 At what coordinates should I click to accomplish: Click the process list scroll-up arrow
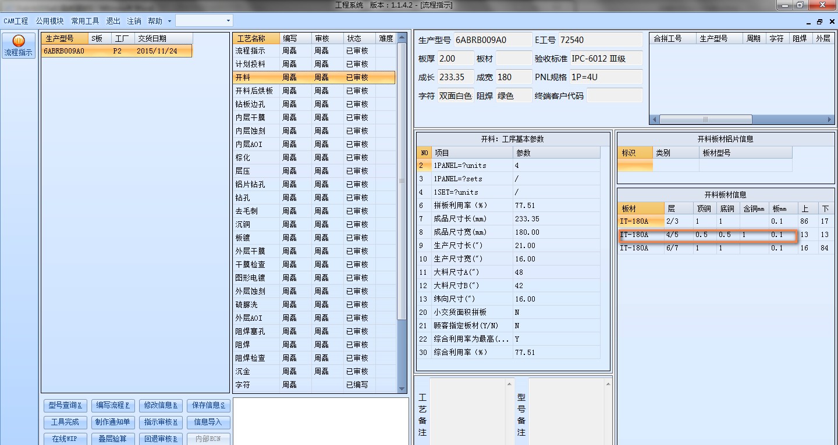pos(402,38)
